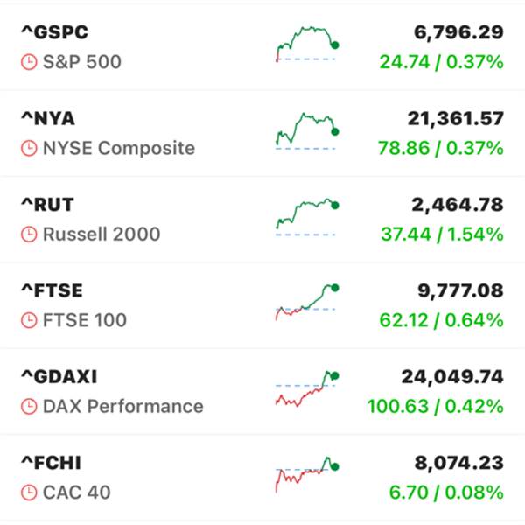The width and height of the screenshot is (525, 525).
Task: View the ^FTSE mini price chart
Action: (306, 303)
